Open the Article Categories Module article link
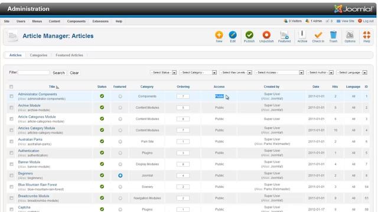Viewport: 378px width, 212px height. [x=37, y=117]
